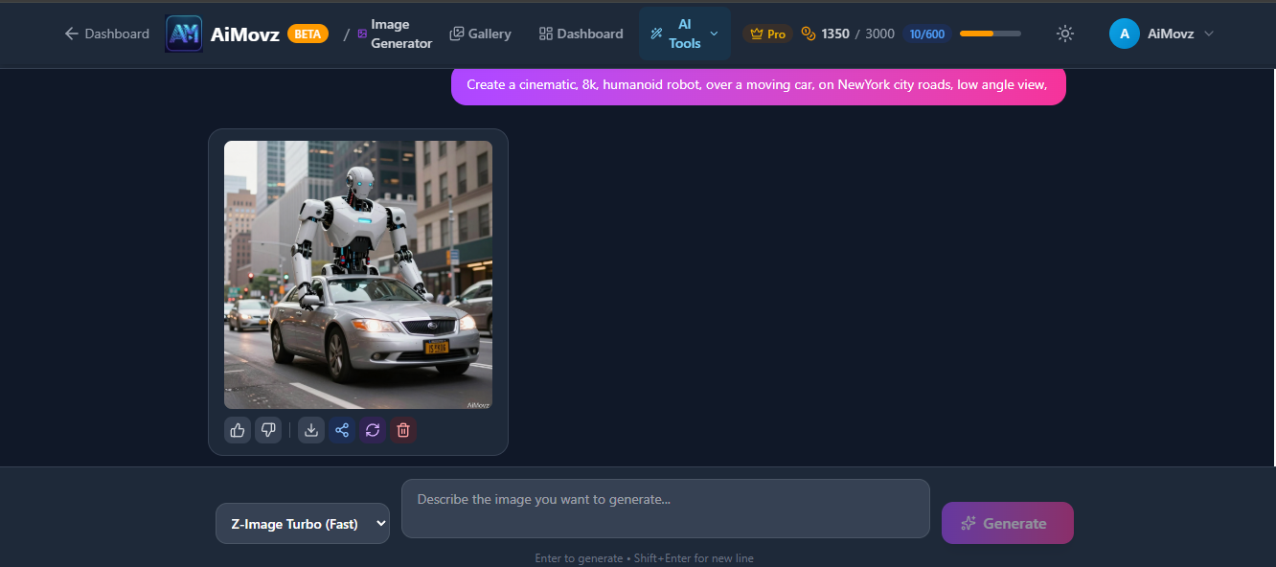Click the Pro crown badge

766,33
